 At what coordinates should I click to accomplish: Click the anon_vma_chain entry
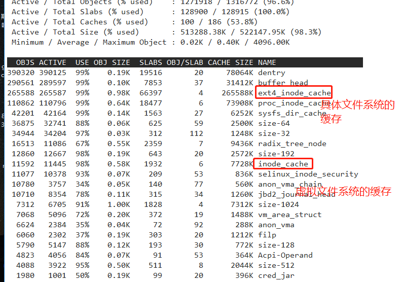click(x=290, y=184)
